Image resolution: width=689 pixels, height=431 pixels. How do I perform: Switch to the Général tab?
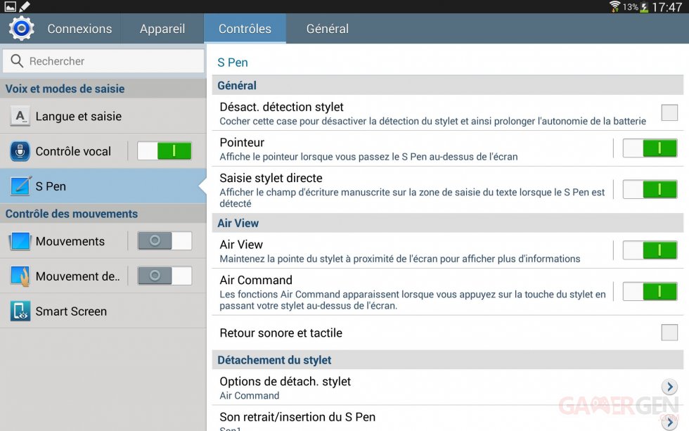click(x=327, y=29)
